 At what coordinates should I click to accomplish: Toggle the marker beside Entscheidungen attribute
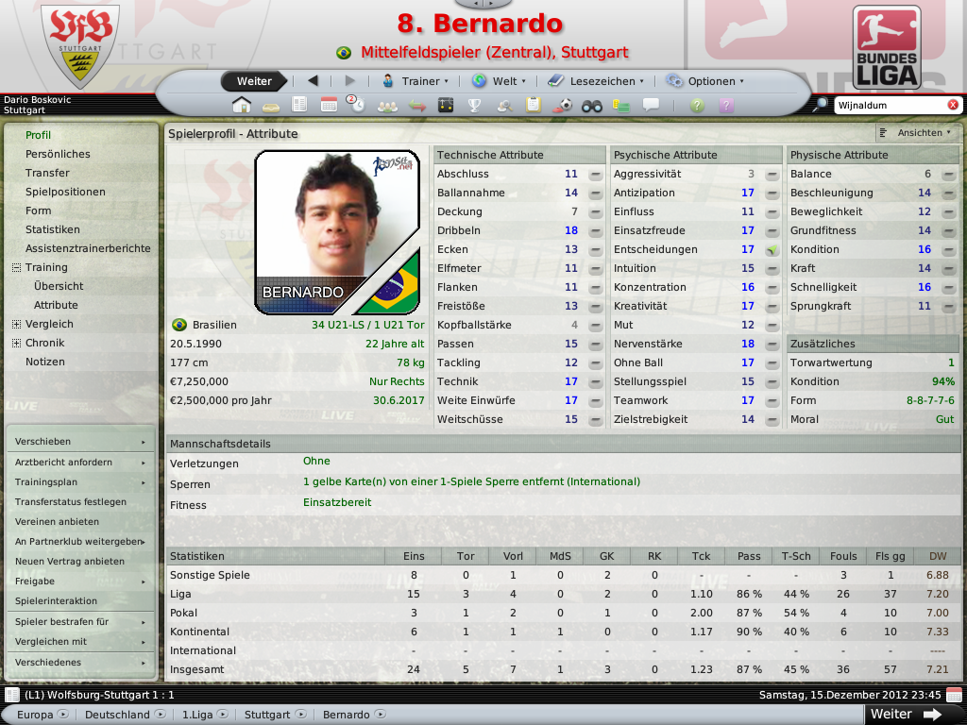coord(772,249)
